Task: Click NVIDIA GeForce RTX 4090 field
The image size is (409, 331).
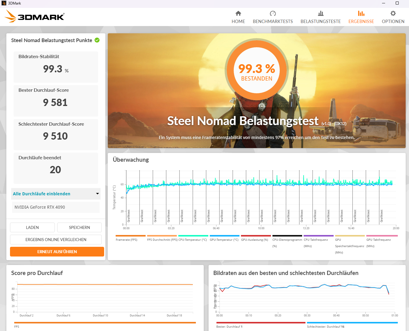Action: point(56,207)
